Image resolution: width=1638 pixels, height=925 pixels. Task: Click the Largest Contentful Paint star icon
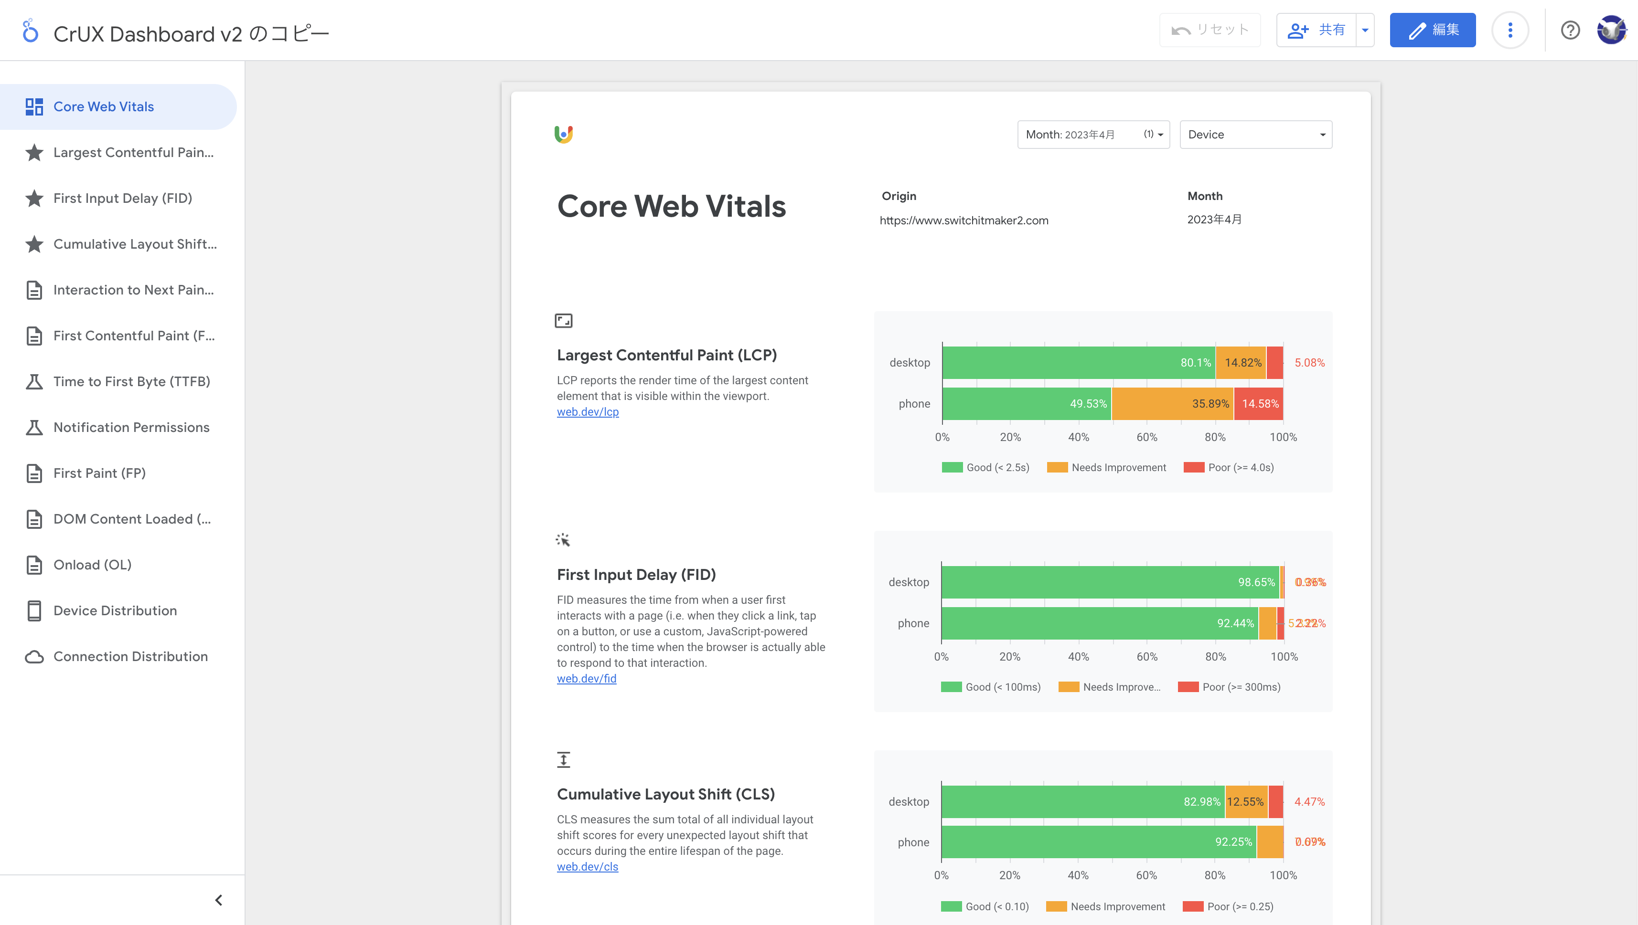[x=32, y=152]
